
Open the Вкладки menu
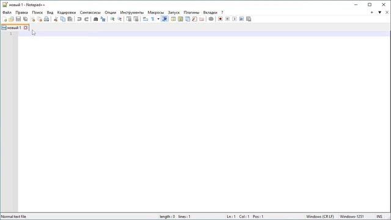(210, 12)
